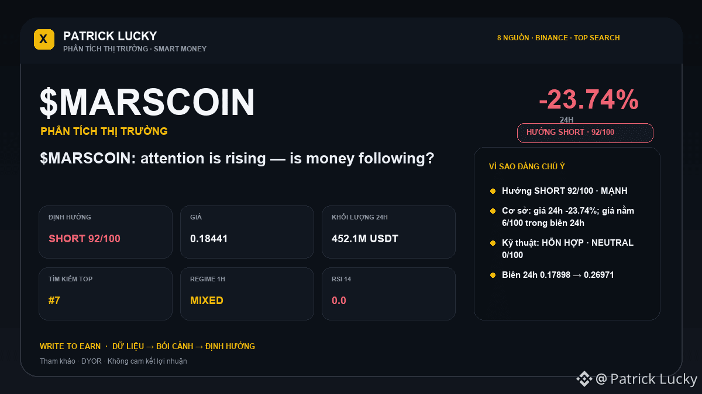The width and height of the screenshot is (702, 394).
Task: Open the GIÁ 0.18441 price card
Action: pos(247,232)
